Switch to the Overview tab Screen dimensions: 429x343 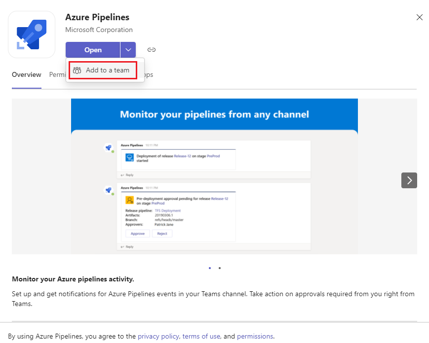click(x=27, y=74)
